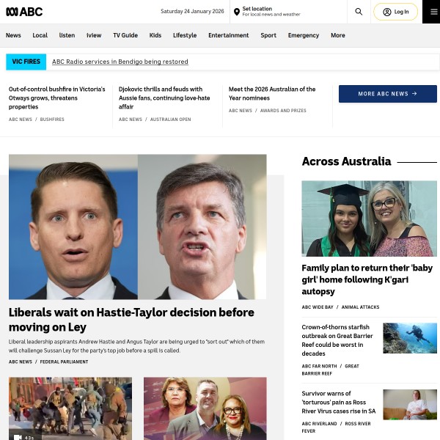
Task: Open the Emergency navigation item
Action: (x=304, y=35)
